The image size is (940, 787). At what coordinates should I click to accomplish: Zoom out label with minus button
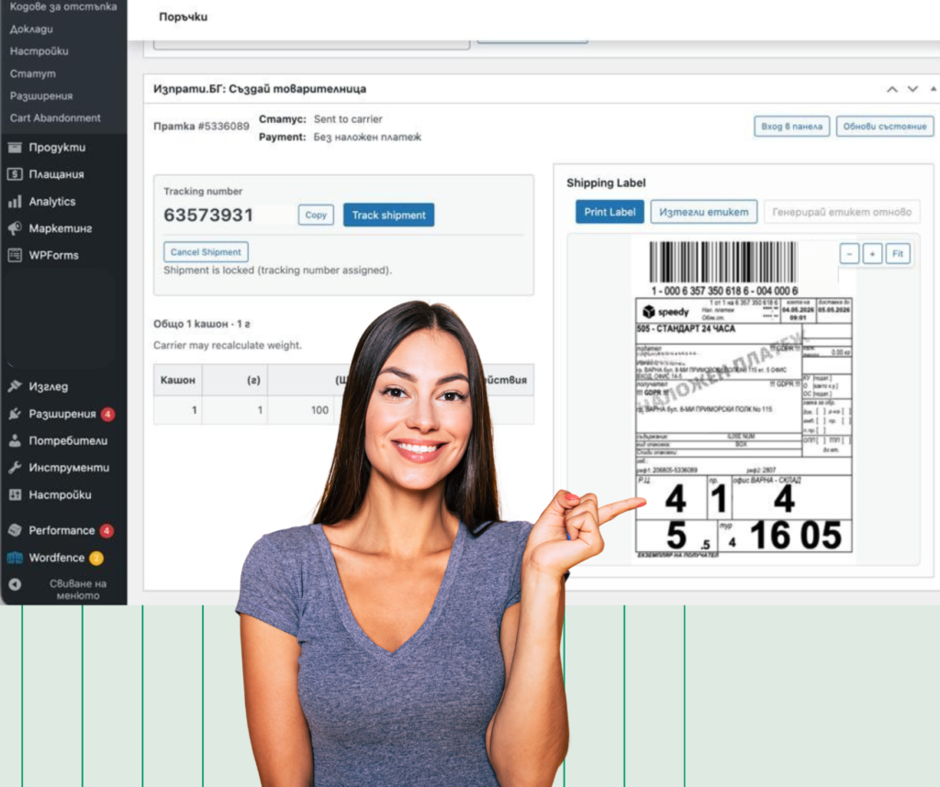point(849,254)
